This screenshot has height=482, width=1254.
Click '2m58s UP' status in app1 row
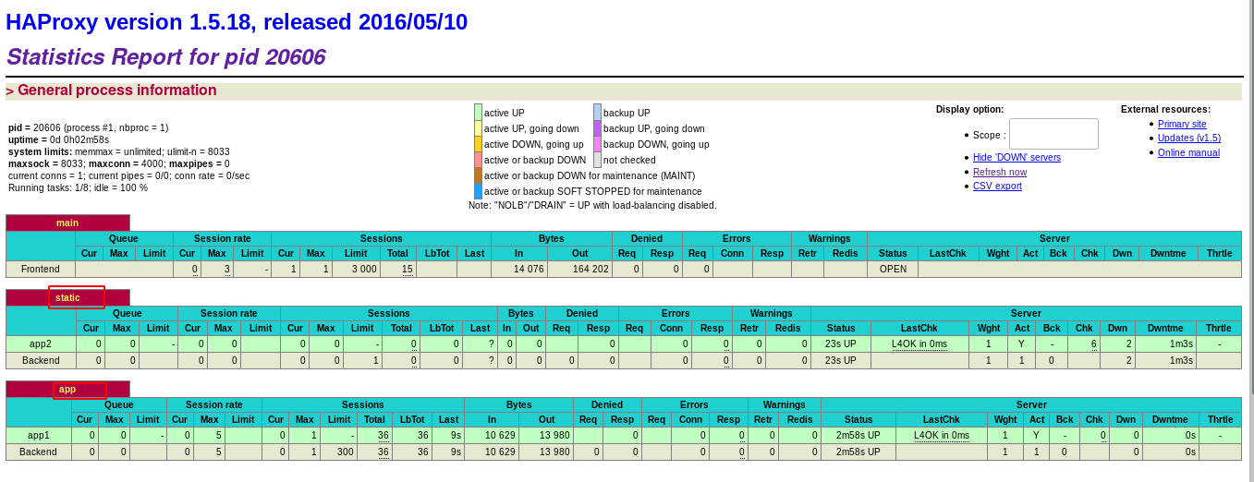(x=858, y=435)
